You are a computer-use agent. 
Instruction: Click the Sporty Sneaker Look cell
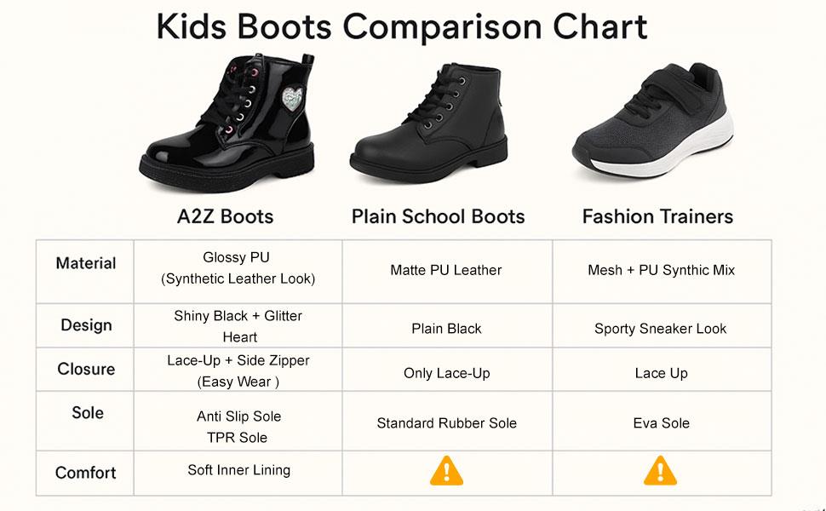(661, 328)
